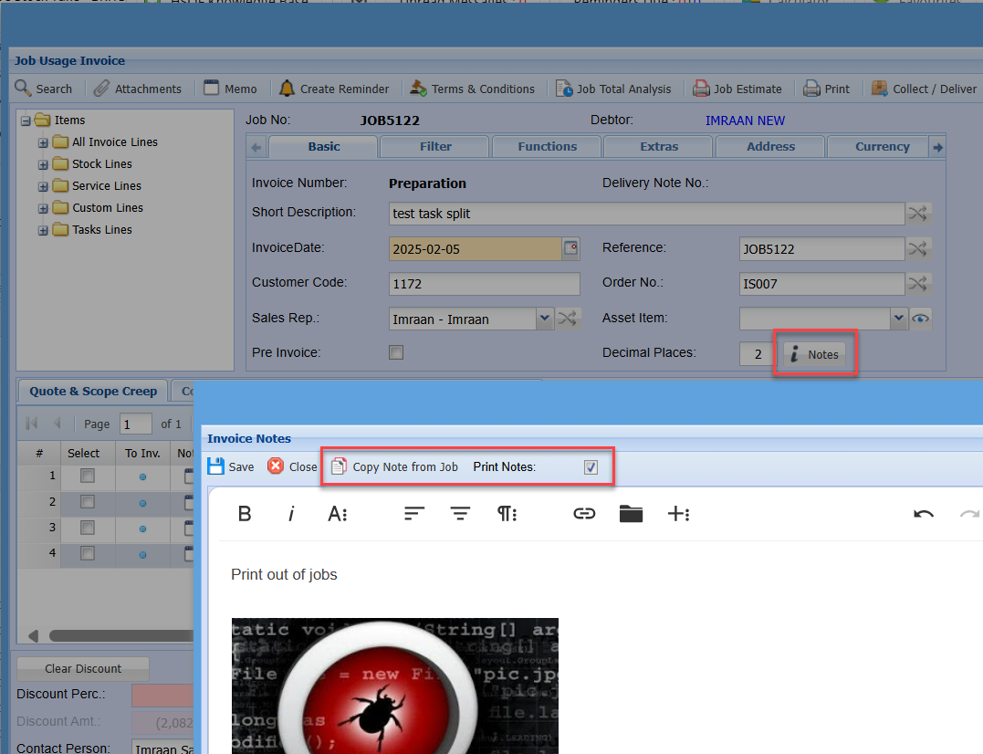The width and height of the screenshot is (983, 754).
Task: Expand the Stock Lines tree folder
Action: (x=43, y=164)
